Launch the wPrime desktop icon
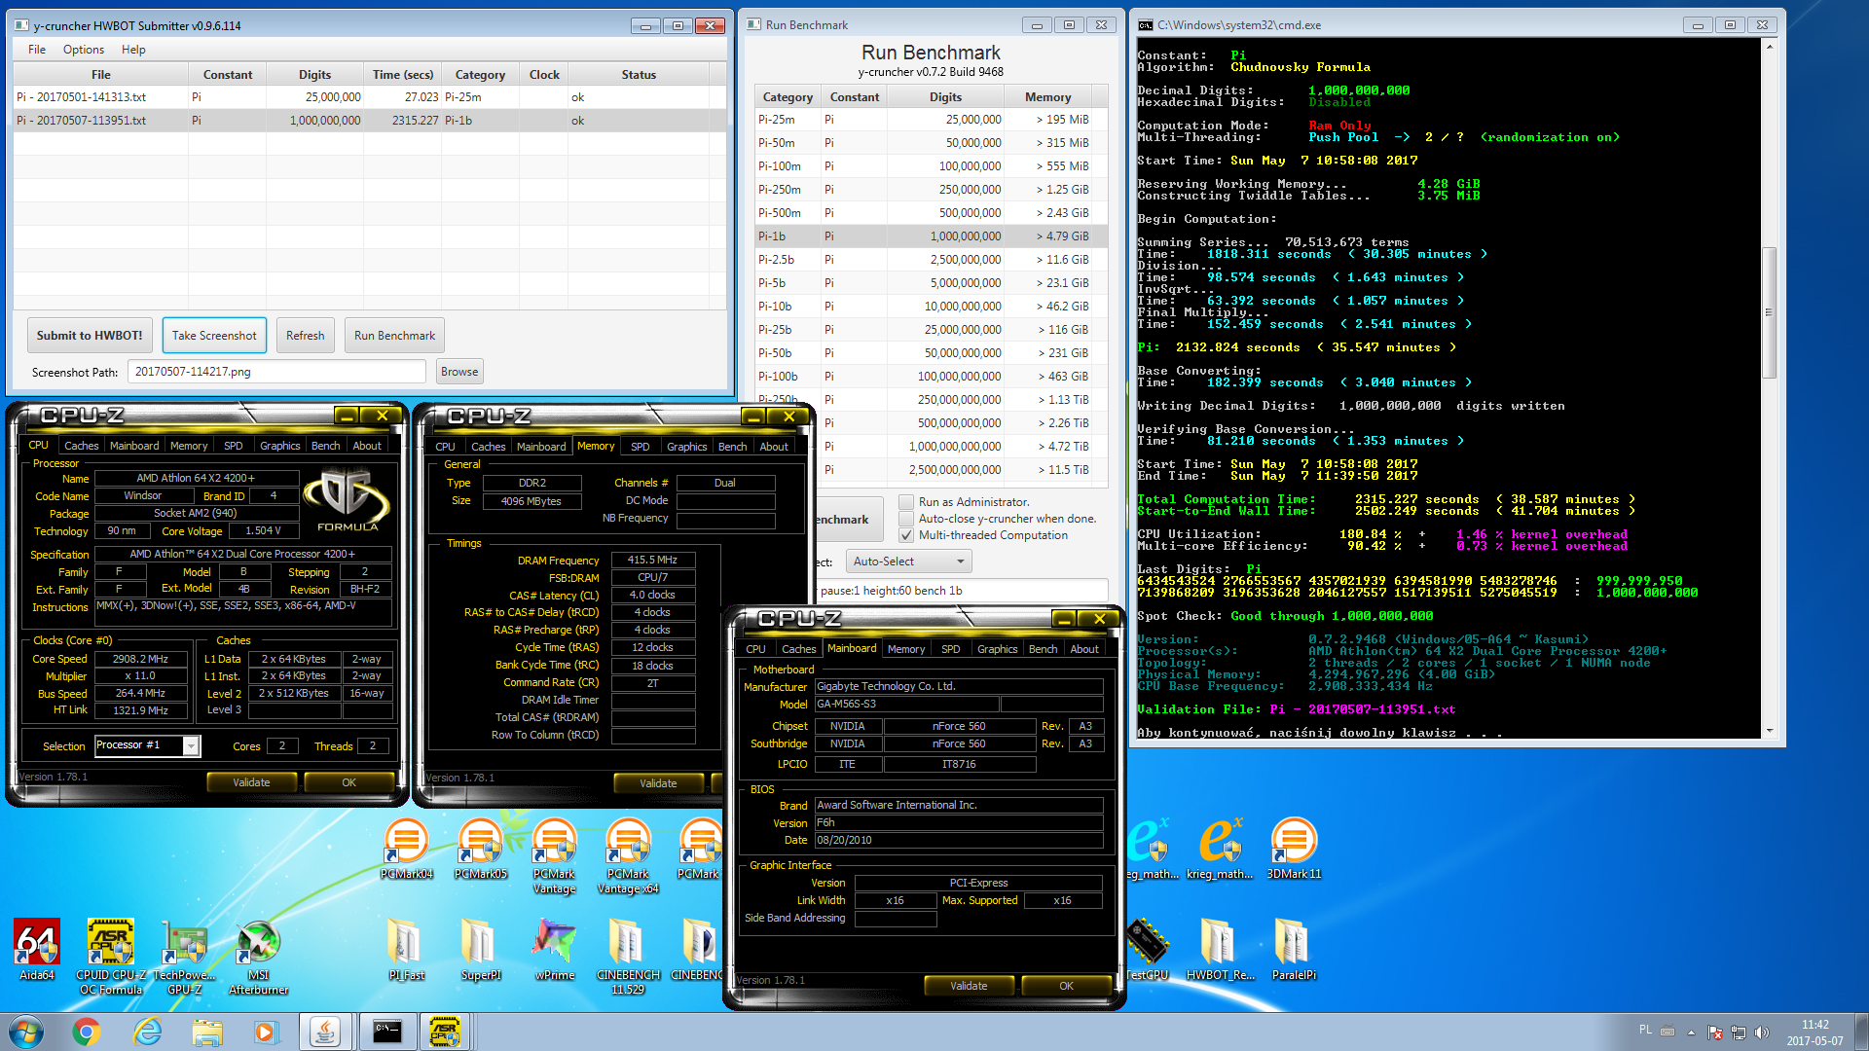The height and width of the screenshot is (1051, 1869). point(554,950)
